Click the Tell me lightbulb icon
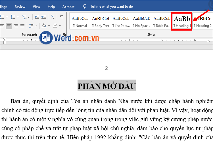The width and height of the screenshot is (213, 143). pyautogui.click(x=85, y=7)
